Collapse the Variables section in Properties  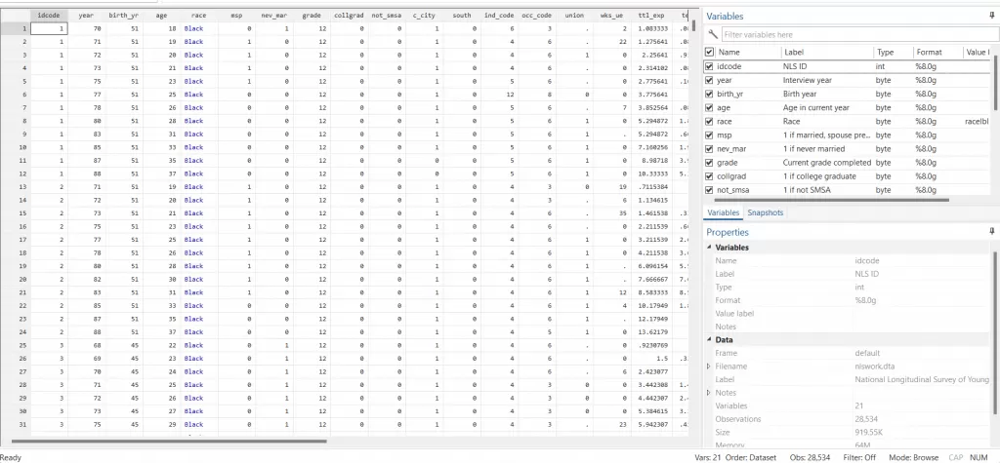(x=710, y=248)
